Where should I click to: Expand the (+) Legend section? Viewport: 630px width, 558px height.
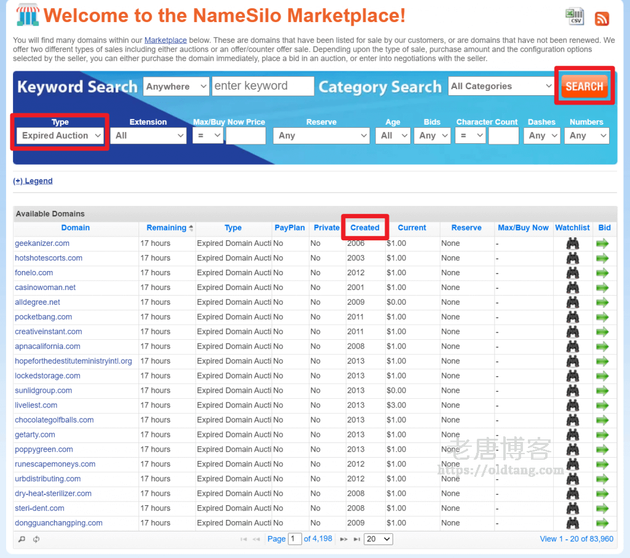click(x=33, y=181)
